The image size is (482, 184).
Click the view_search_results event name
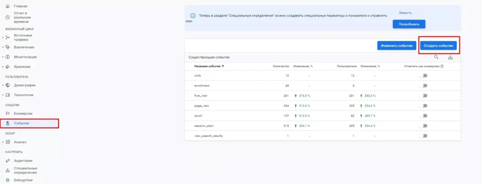[209, 136]
